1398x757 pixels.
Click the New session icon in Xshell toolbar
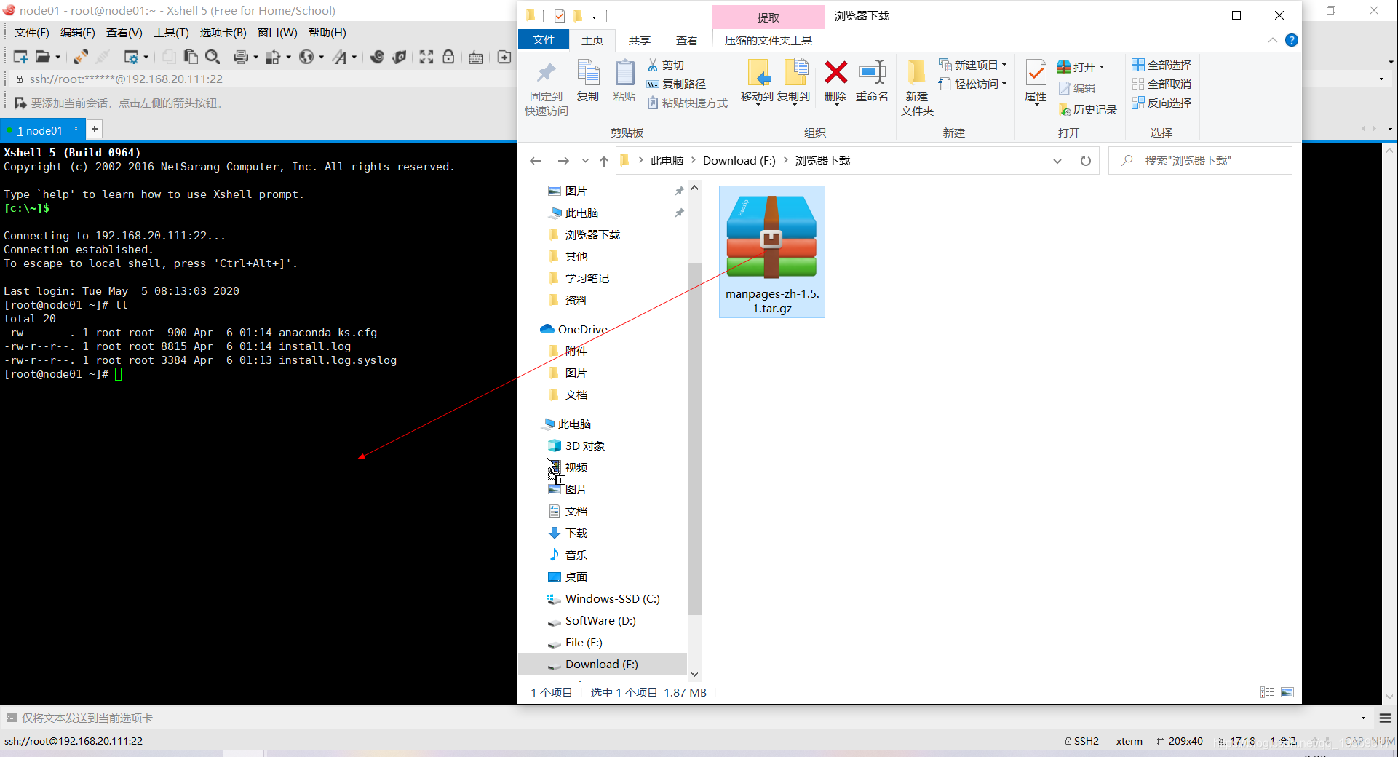[x=20, y=57]
